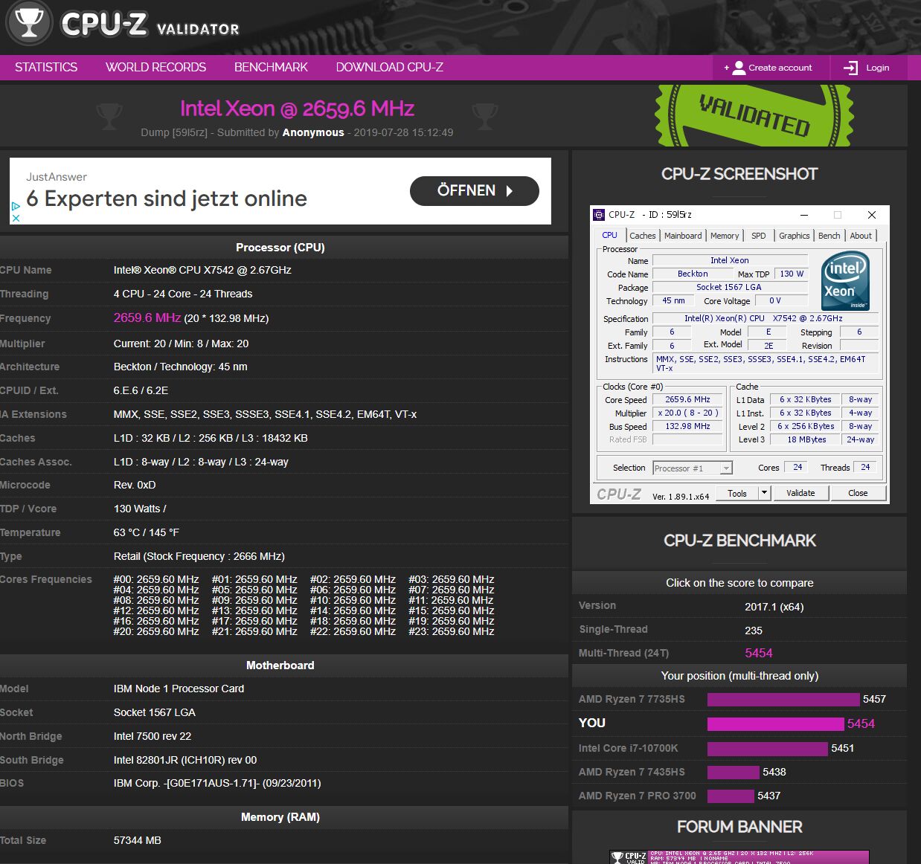Open the STATISTICS menu
The height and width of the screenshot is (864, 921).
(46, 67)
